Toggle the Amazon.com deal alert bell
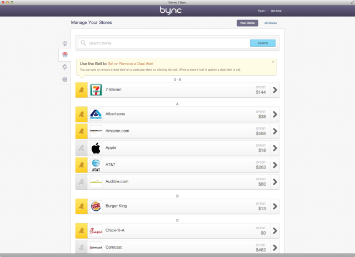This screenshot has width=355, height=257. click(82, 131)
